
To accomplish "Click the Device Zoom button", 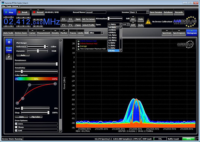I will (x=21, y=33).
